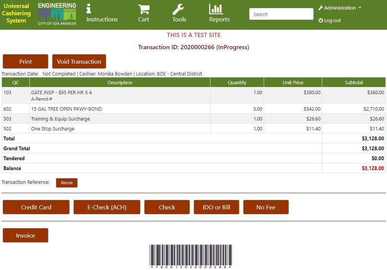Click the Administration wrench icon
Screen dimensions: 387x270
[321, 7]
